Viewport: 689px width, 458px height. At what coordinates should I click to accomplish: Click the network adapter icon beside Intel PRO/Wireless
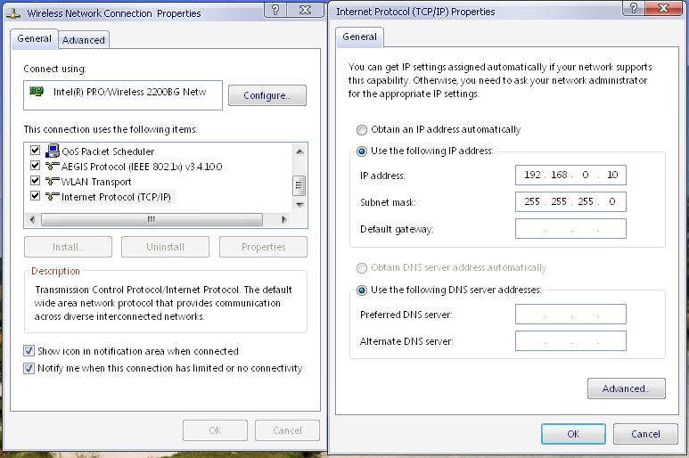click(x=37, y=91)
